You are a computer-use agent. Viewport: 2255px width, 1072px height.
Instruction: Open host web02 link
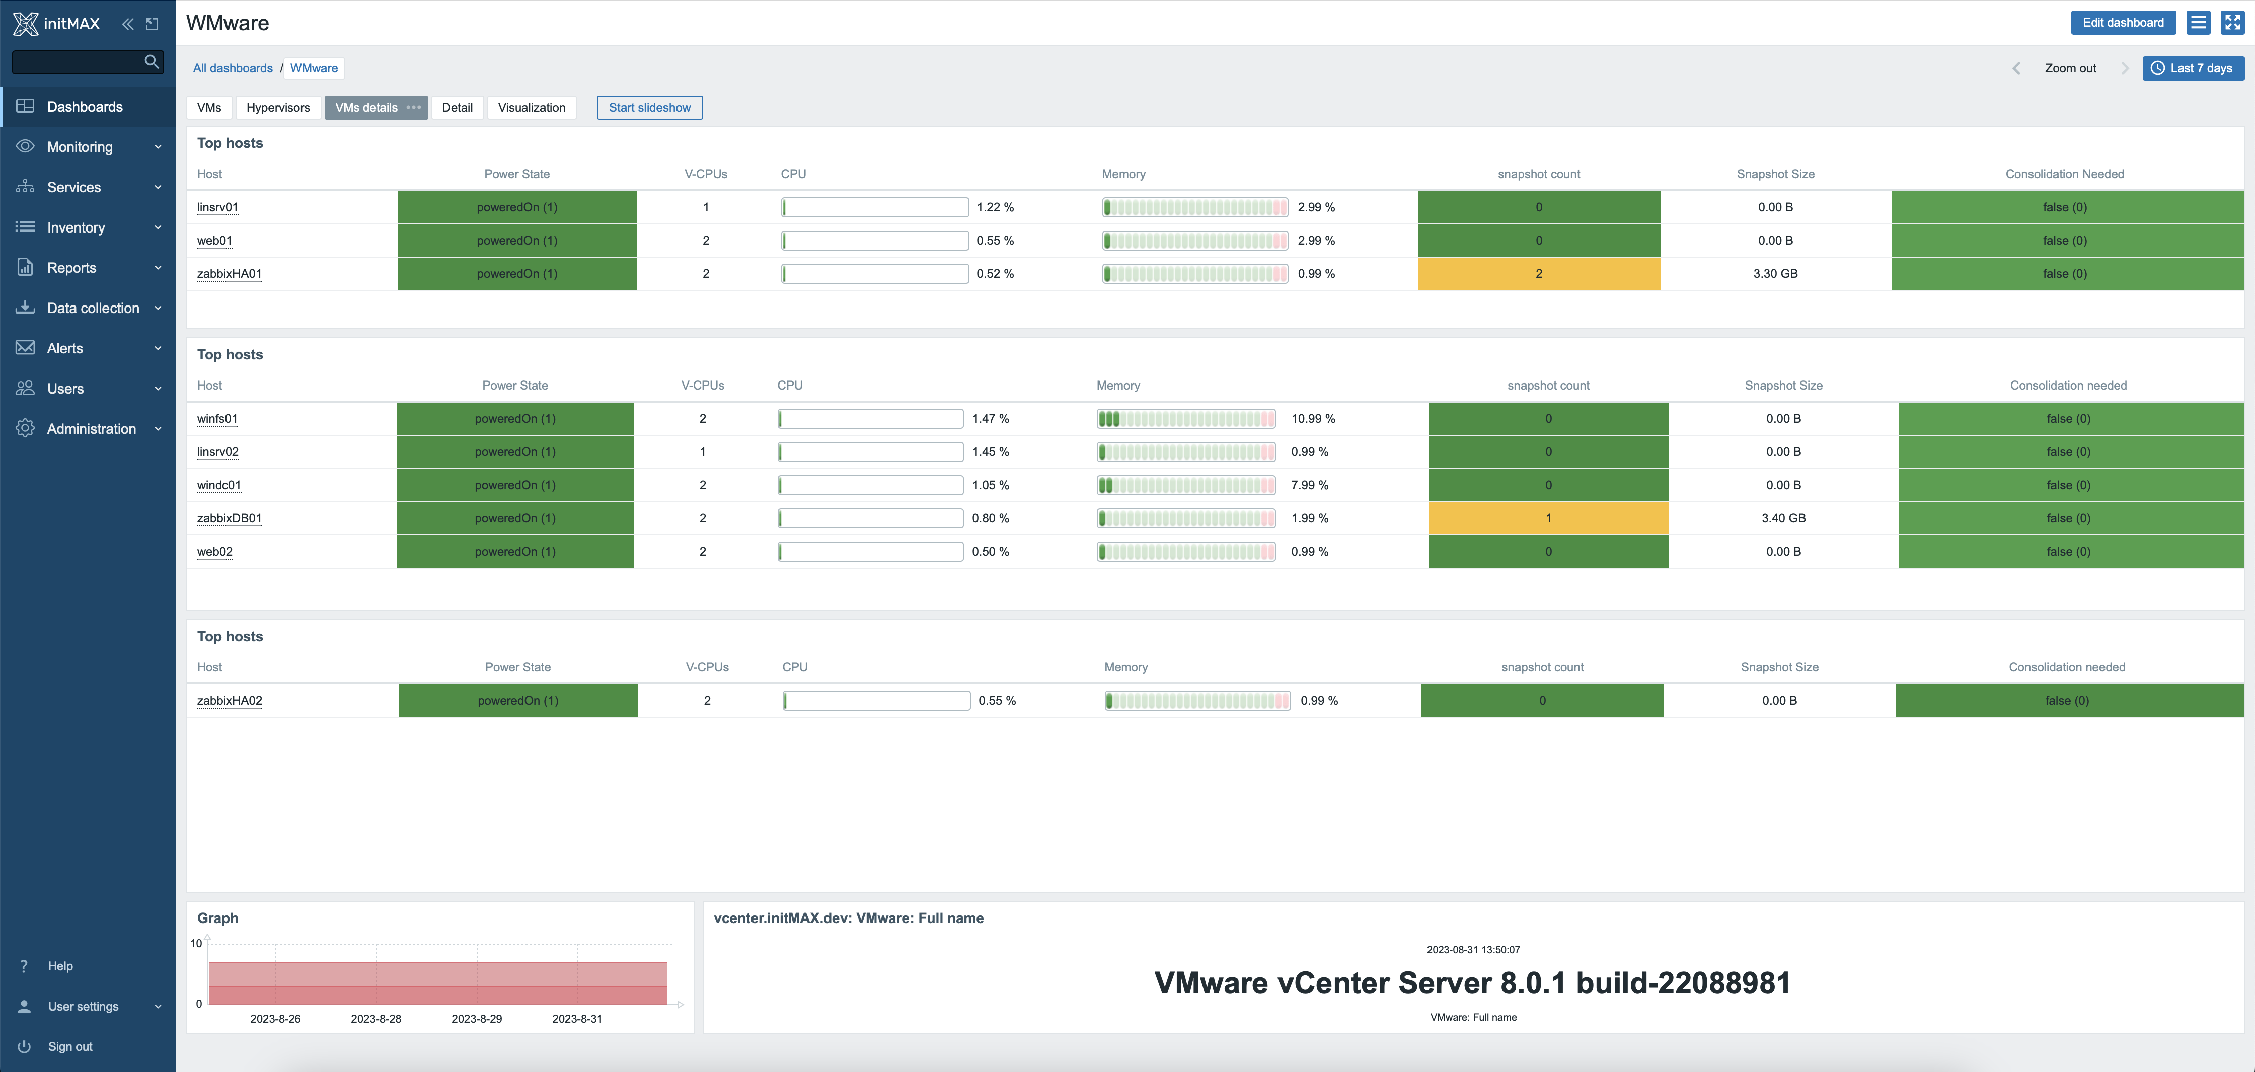214,552
